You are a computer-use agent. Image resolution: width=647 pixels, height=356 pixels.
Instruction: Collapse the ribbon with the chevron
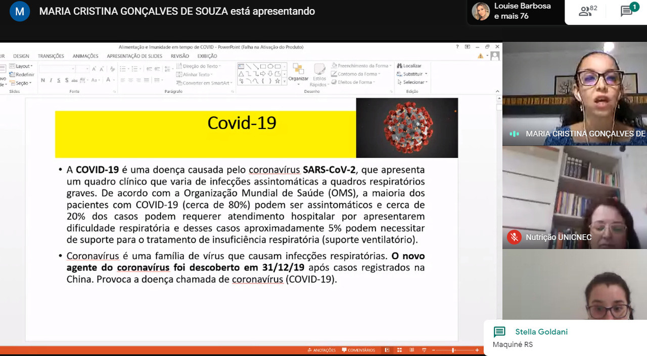click(498, 92)
